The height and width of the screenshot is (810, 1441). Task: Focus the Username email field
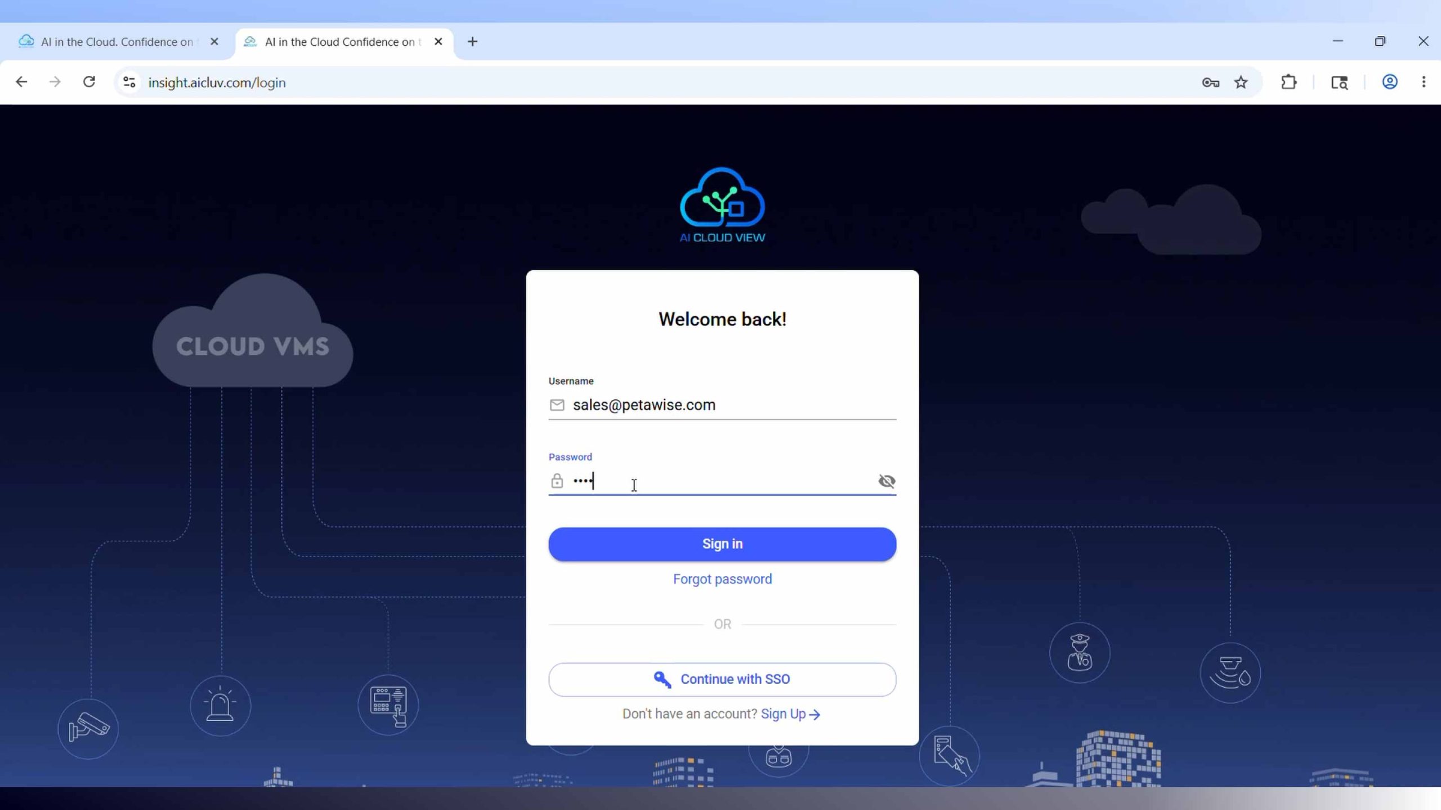722,405
